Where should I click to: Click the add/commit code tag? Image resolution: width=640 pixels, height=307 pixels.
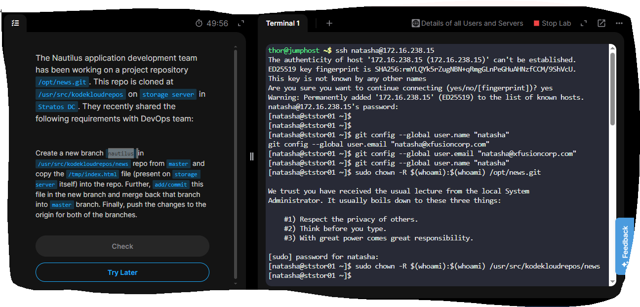click(171, 185)
